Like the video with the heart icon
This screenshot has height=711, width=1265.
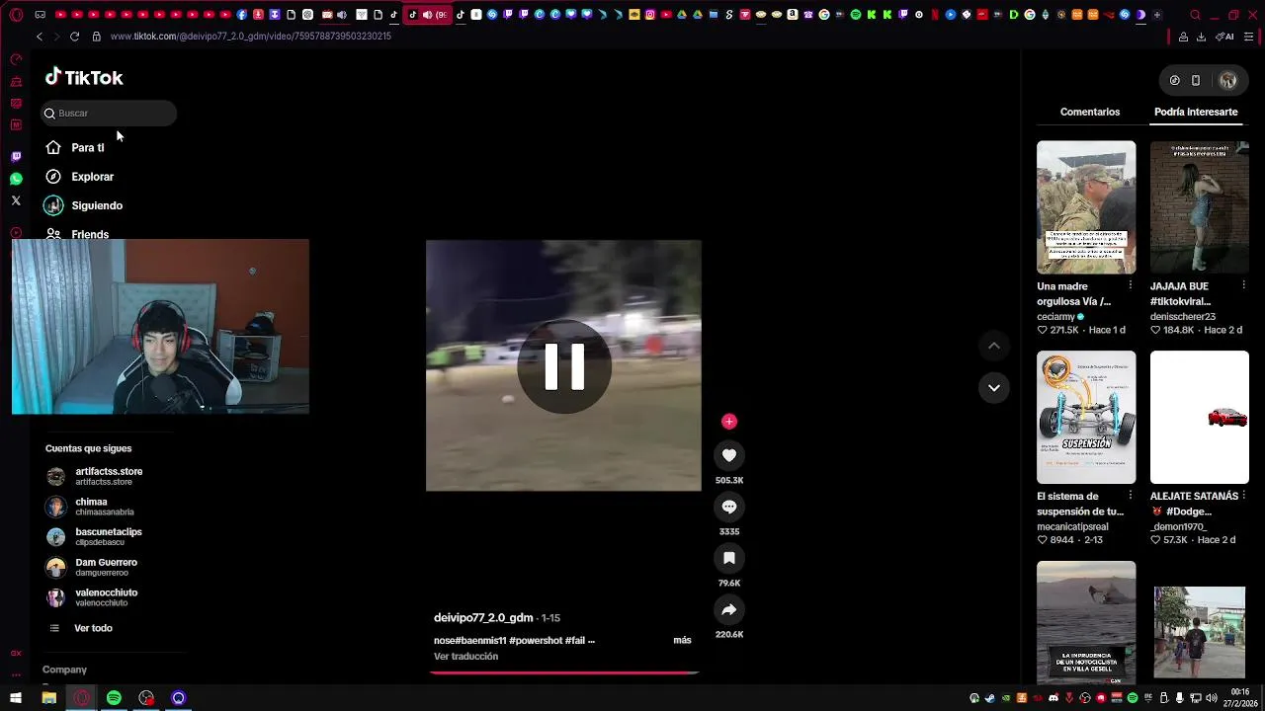coord(729,455)
